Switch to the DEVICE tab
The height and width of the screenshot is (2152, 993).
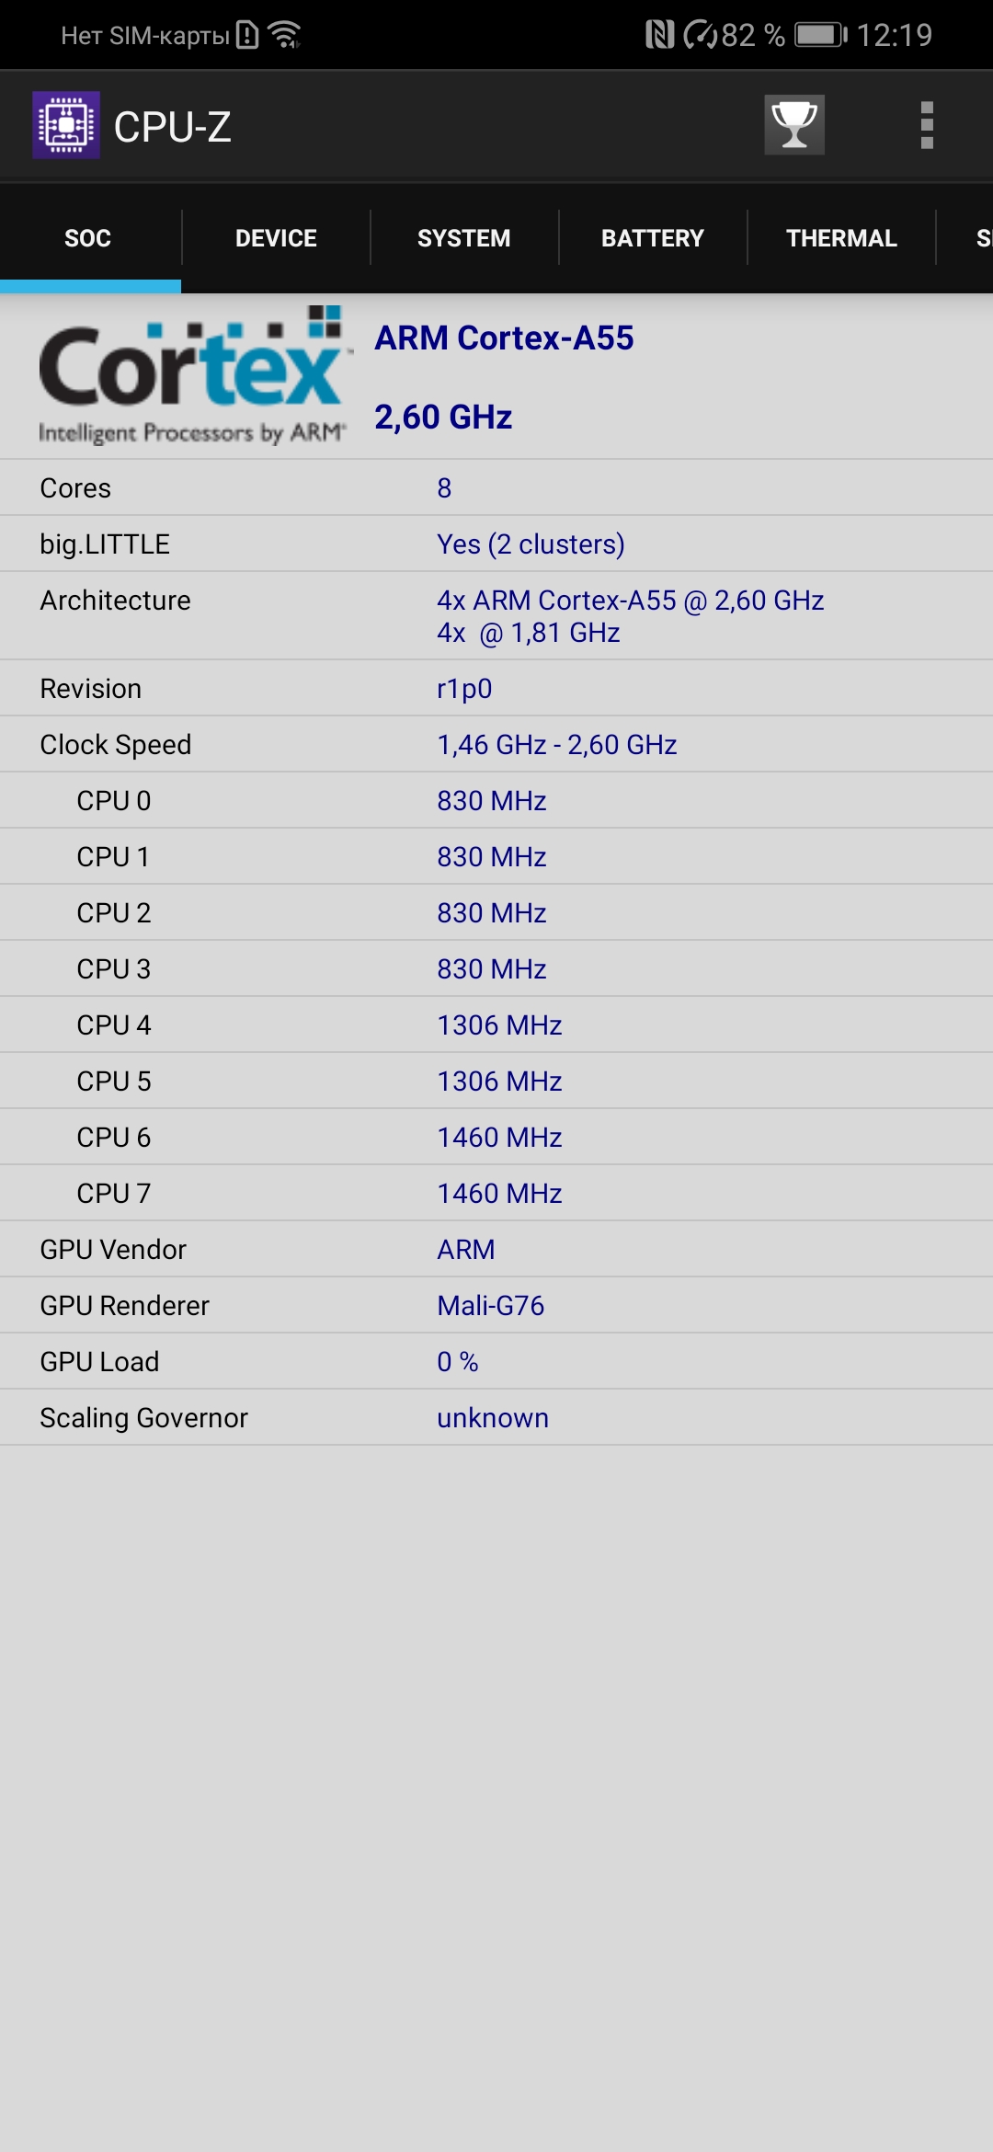276,238
